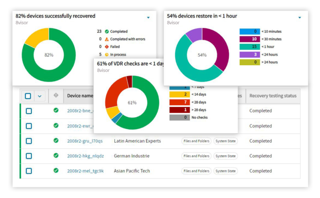Select checkbox for the 2008r2-mel_tgc9k device
This screenshot has height=198, width=320.
click(29, 171)
